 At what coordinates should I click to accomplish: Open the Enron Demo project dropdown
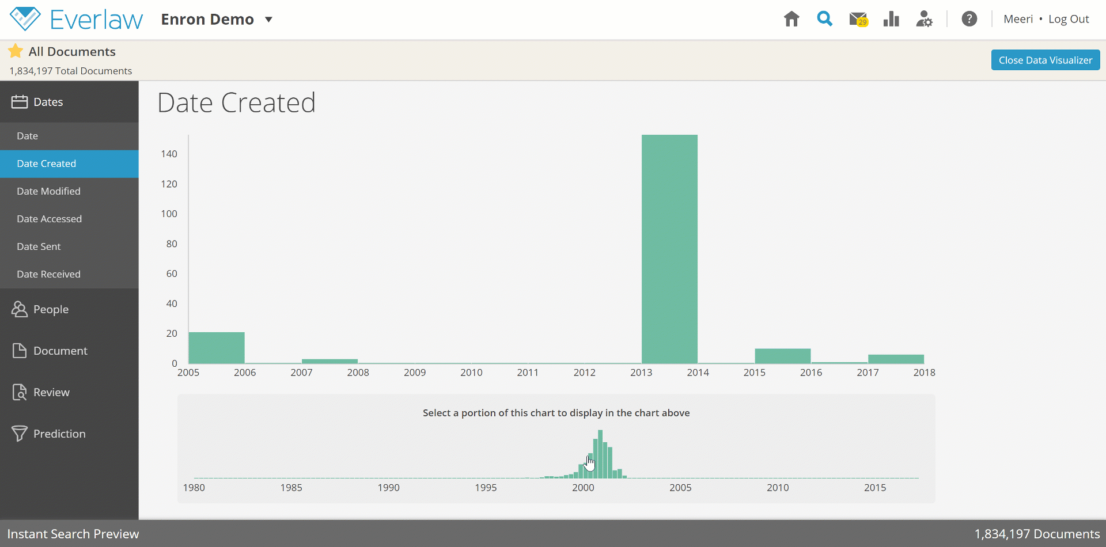pyautogui.click(x=217, y=20)
